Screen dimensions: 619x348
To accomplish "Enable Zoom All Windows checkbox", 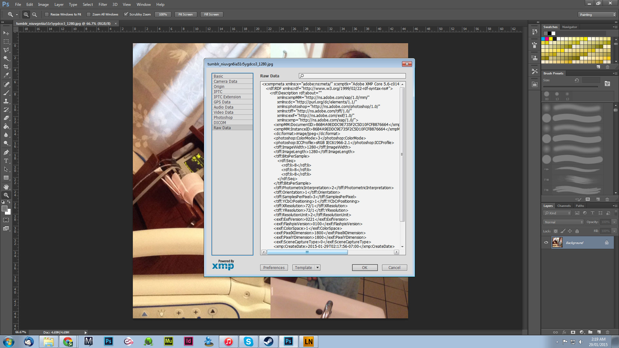I will click(x=89, y=15).
